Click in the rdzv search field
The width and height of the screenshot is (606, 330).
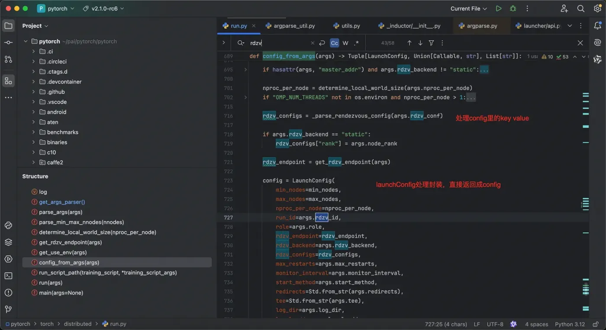tap(277, 43)
